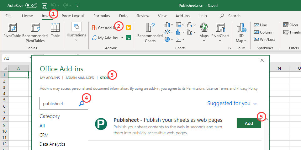
Task: Click the column A header
Action: point(18,68)
